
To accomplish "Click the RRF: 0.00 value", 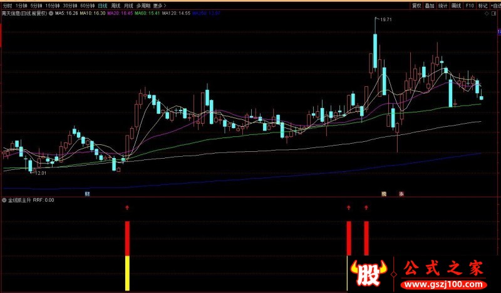I will pos(43,200).
